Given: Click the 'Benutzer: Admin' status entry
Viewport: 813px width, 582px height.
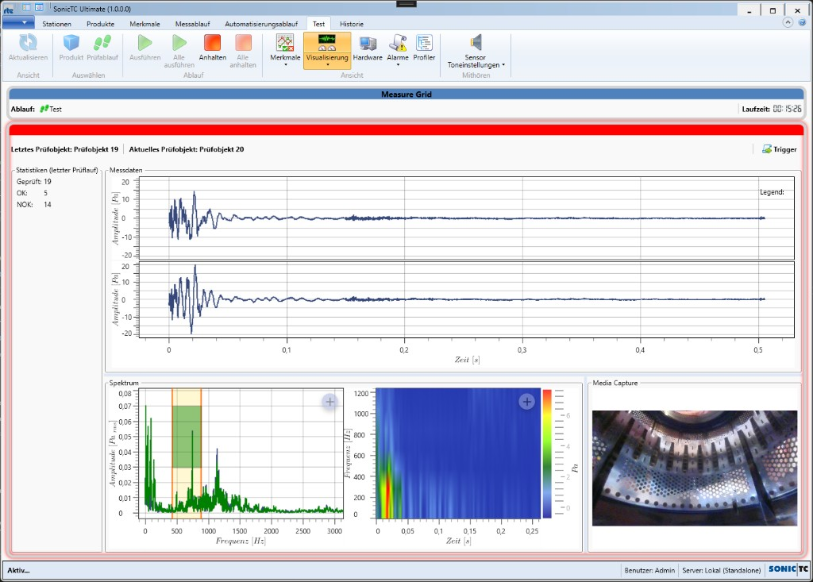Looking at the screenshot, I should 649,570.
